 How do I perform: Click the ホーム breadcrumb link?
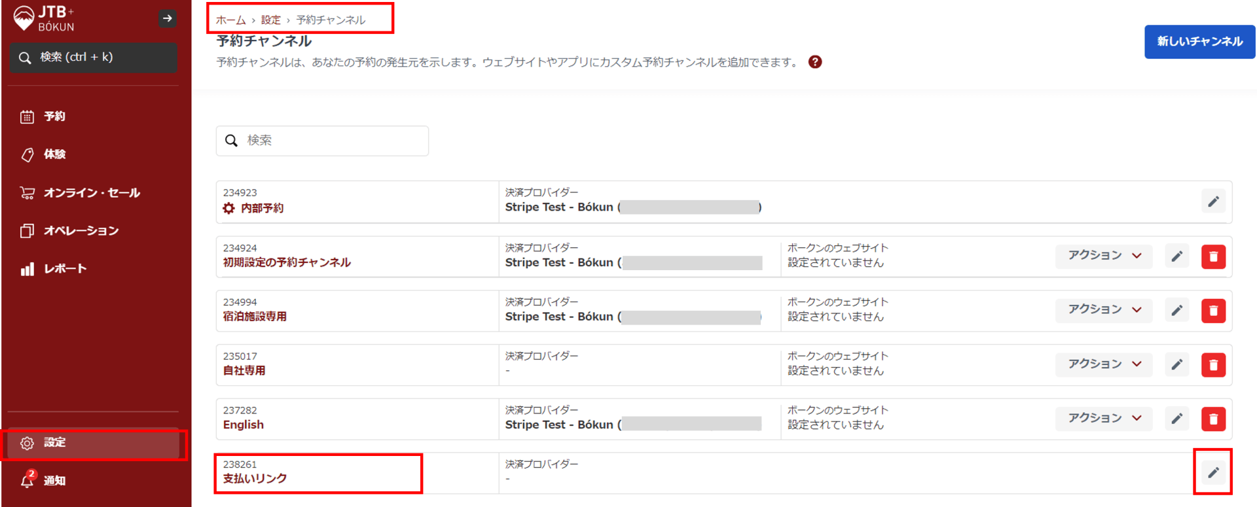[x=230, y=20]
